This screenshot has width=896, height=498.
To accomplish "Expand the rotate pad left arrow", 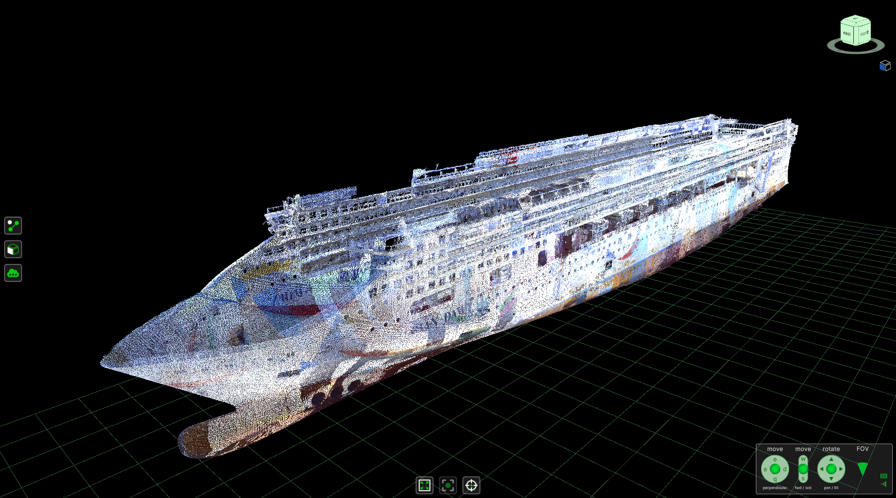I will (x=821, y=469).
